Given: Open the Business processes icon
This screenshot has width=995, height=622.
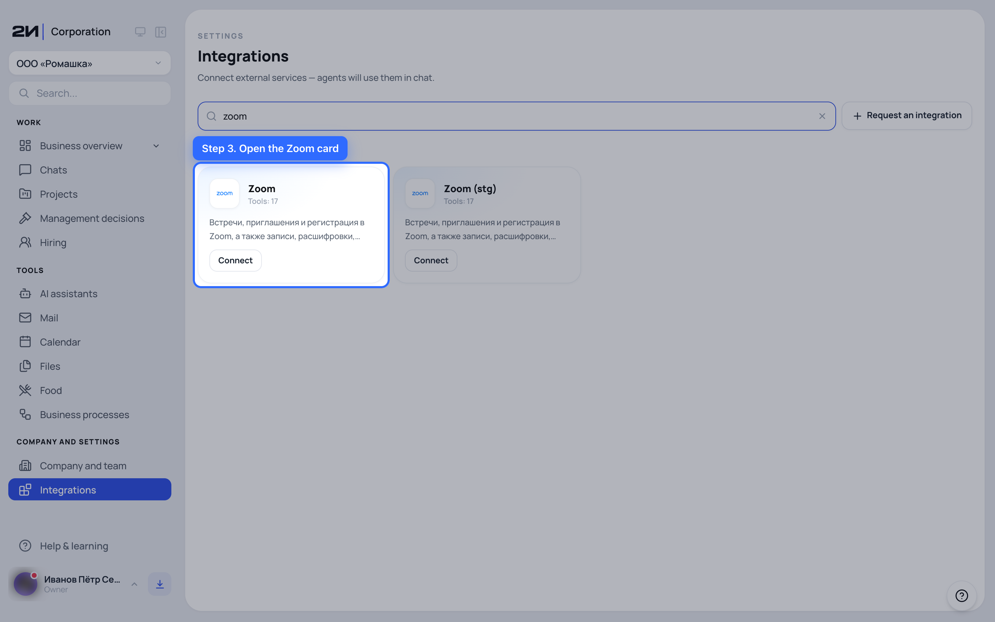Looking at the screenshot, I should point(25,415).
